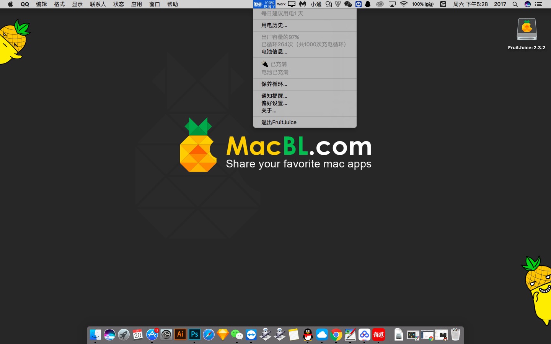Choose 通知提醒... menu entry

pyautogui.click(x=305, y=96)
